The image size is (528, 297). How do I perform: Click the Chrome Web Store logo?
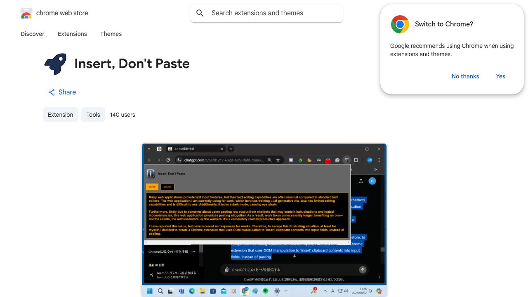click(26, 13)
